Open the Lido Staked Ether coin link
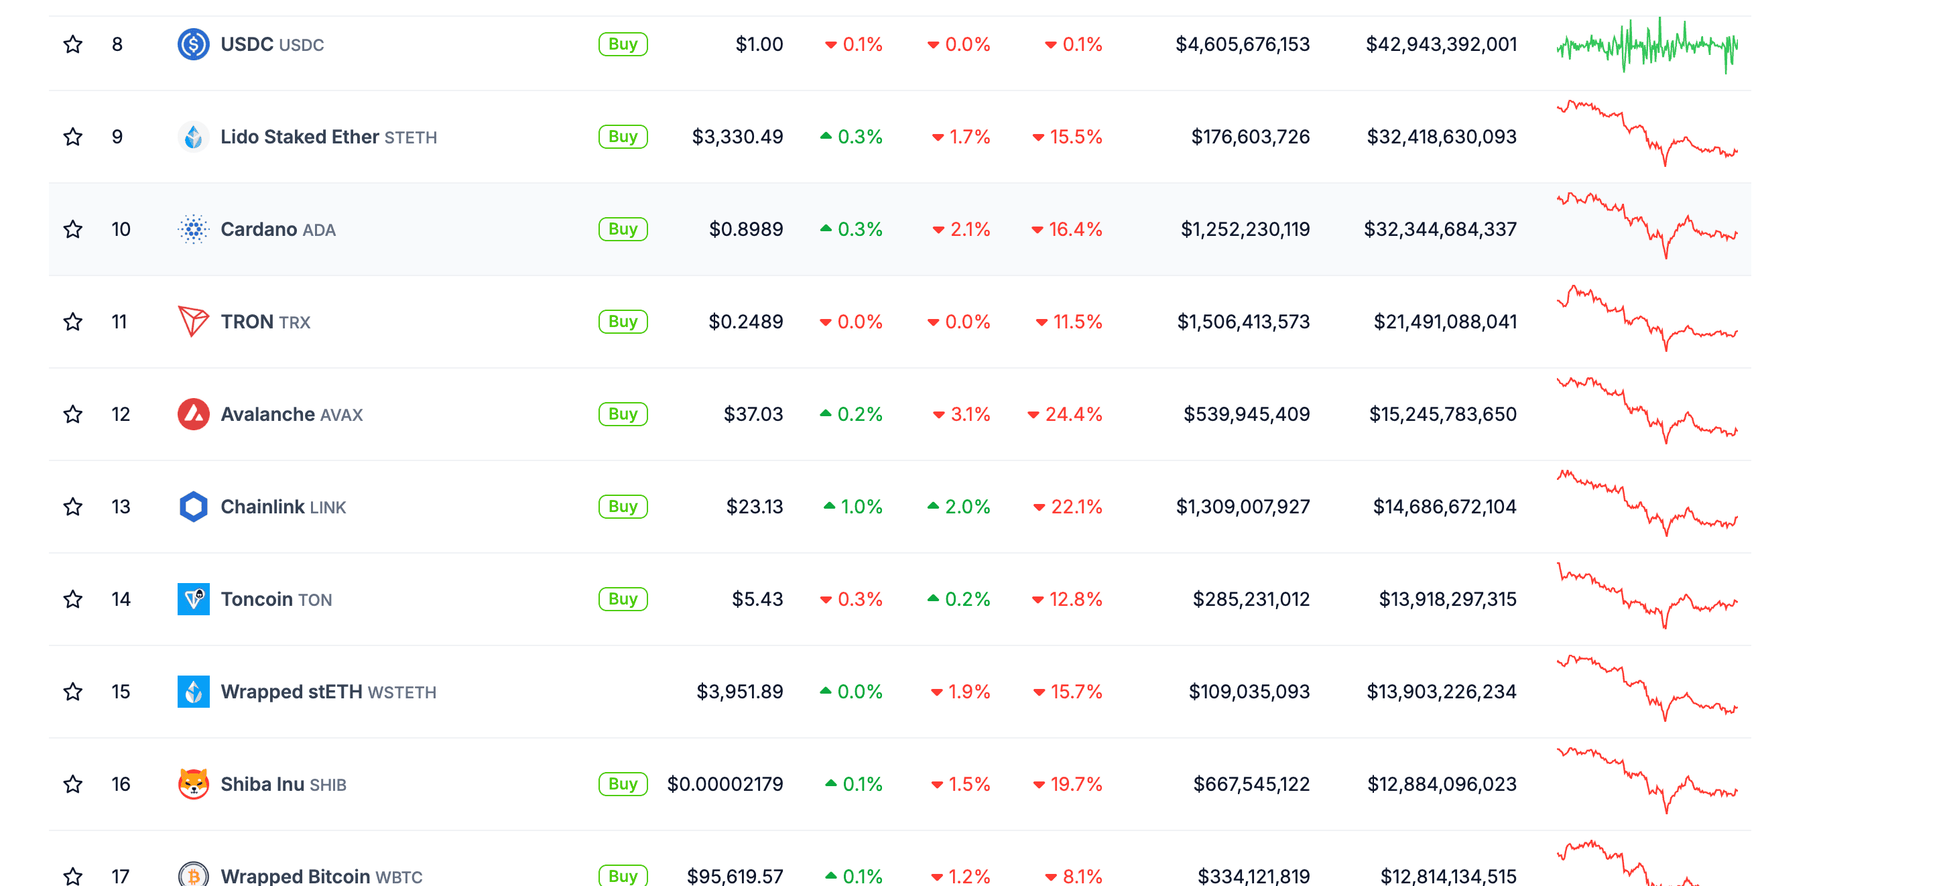 pyautogui.click(x=300, y=137)
